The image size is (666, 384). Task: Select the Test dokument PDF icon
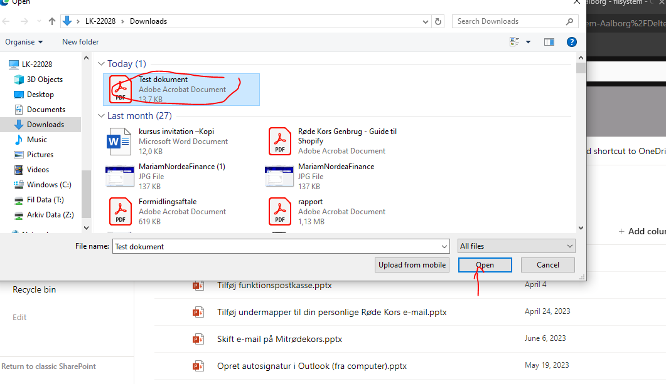pyautogui.click(x=120, y=89)
